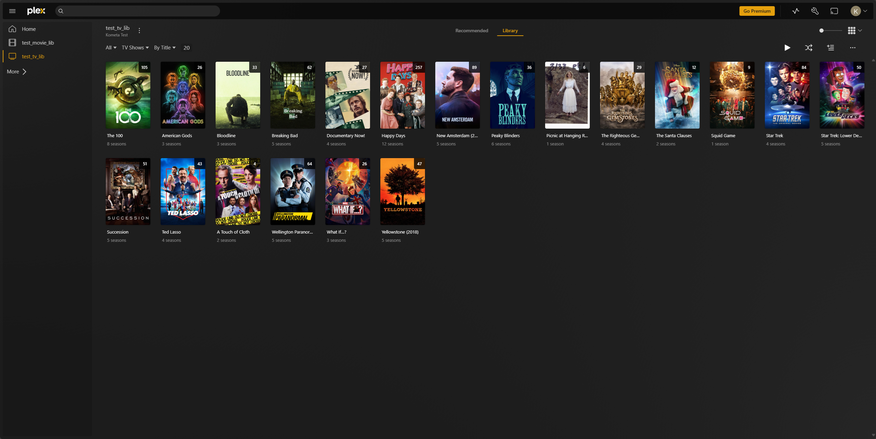876x439 pixels.
Task: Open Breaking Bad poster
Action: click(293, 95)
